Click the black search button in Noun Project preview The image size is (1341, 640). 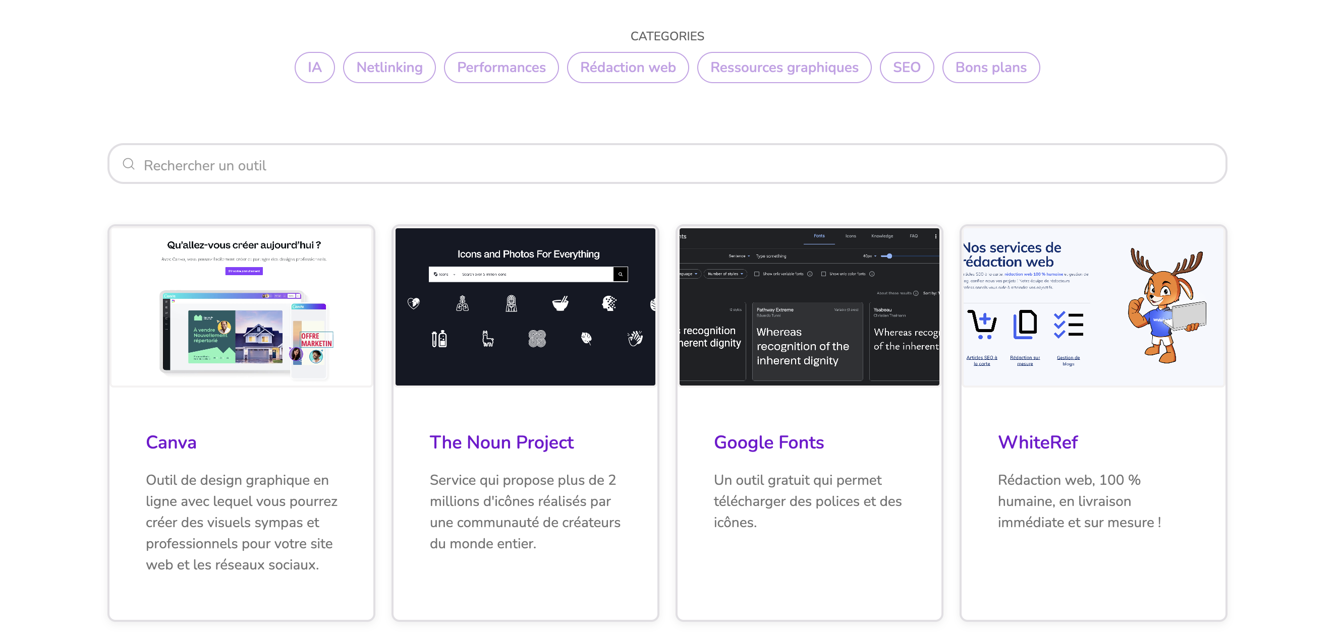(621, 274)
